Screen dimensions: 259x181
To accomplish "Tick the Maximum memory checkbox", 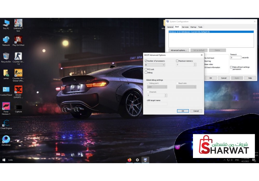I will coord(177,61).
